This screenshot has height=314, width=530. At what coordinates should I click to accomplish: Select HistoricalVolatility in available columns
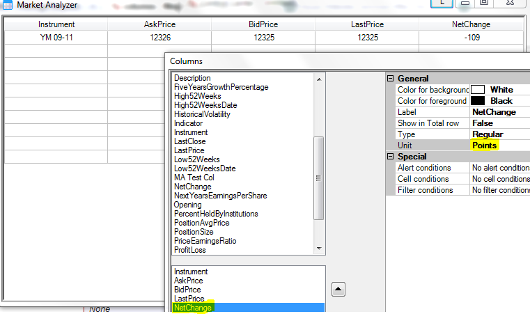202,114
